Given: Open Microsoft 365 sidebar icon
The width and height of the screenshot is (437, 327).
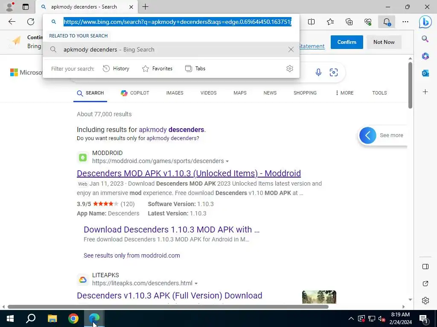Looking at the screenshot, I should point(425,56).
